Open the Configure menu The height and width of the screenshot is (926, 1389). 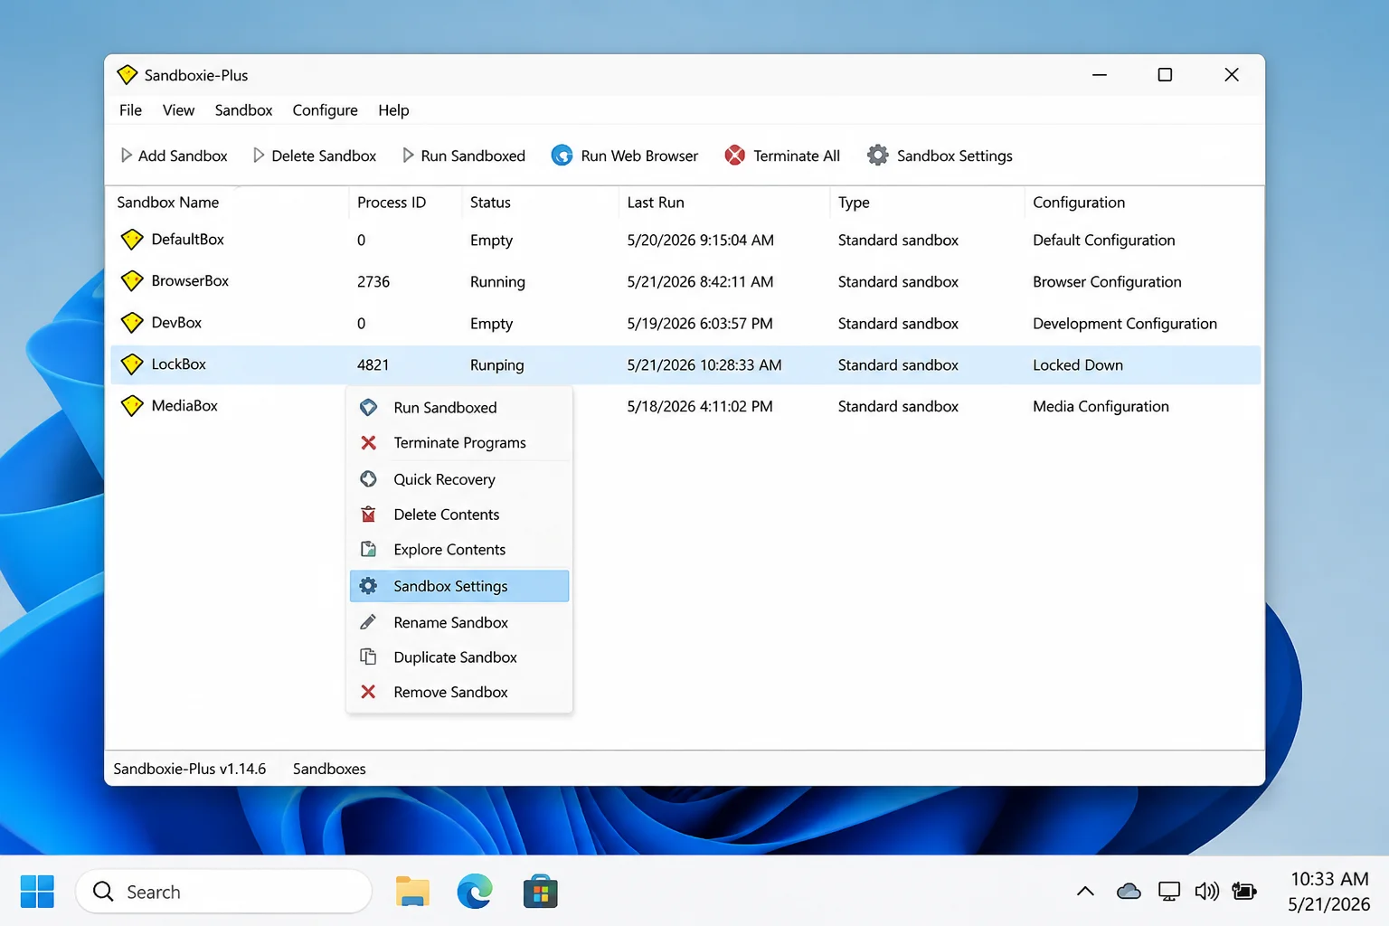tap(325, 110)
